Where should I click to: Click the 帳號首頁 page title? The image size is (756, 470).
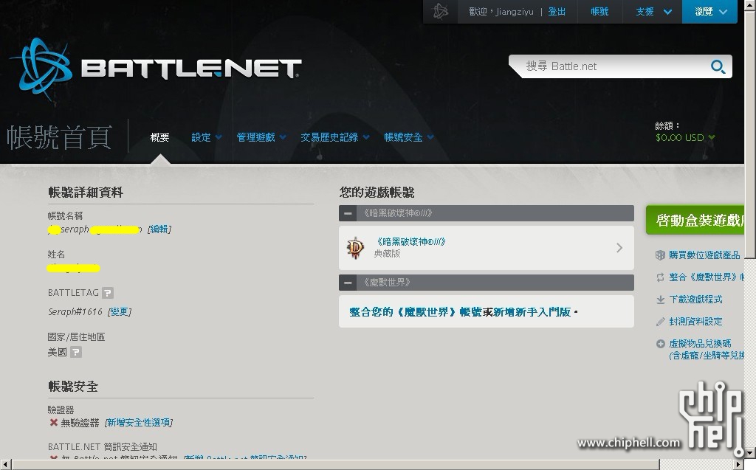59,137
